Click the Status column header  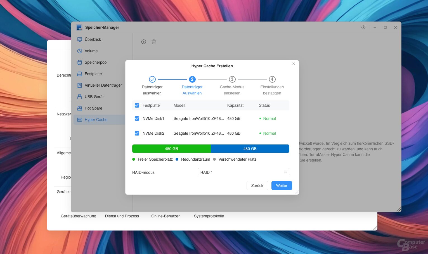point(264,105)
